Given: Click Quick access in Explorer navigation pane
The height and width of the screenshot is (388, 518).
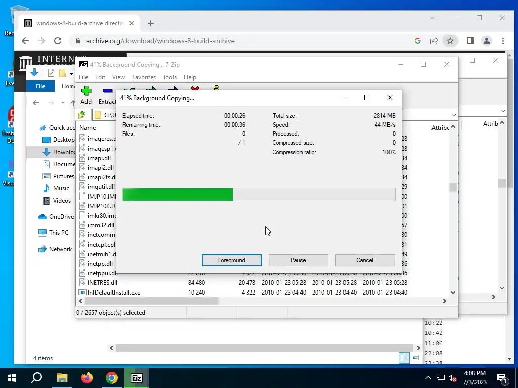Looking at the screenshot, I should 57,128.
